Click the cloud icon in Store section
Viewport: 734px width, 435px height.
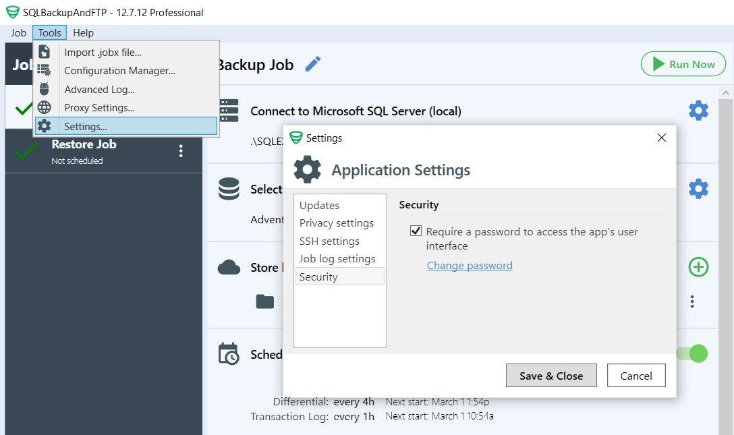click(229, 268)
